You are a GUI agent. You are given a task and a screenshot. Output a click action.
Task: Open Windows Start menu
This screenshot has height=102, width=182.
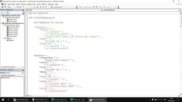tap(3, 99)
